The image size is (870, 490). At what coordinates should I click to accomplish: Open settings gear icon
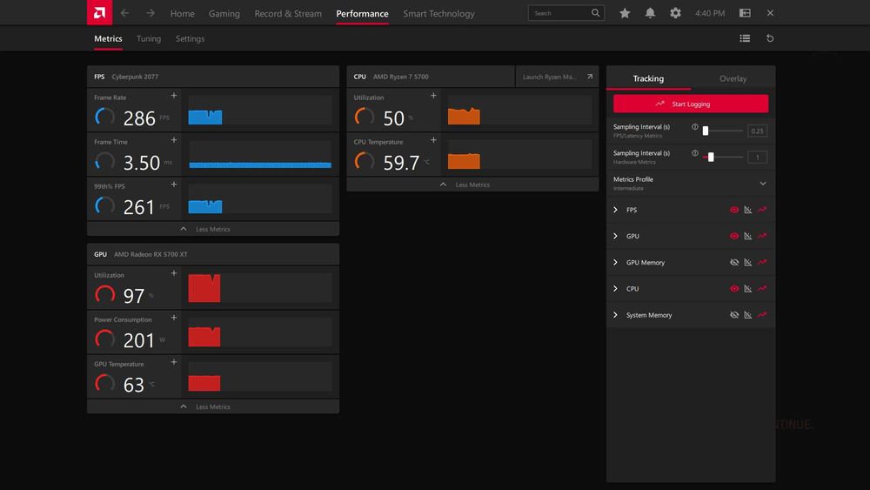pyautogui.click(x=675, y=13)
